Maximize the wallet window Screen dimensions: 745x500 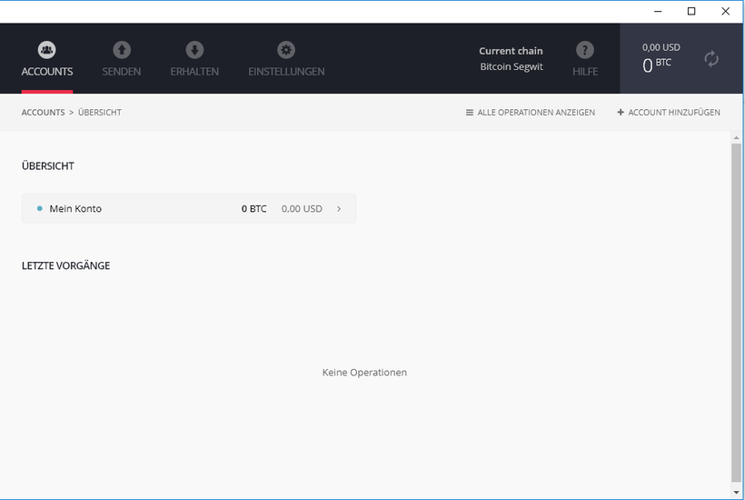[691, 12]
